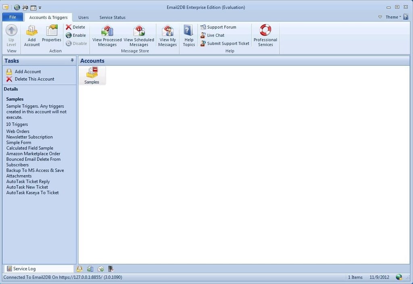This screenshot has width=413, height=284.
Task: Click 'AutoTask Ticket Reply' trigger name
Action: point(28,182)
